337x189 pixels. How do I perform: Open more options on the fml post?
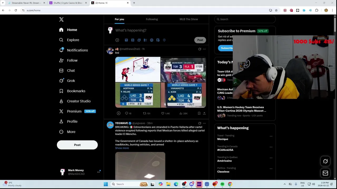(204, 49)
